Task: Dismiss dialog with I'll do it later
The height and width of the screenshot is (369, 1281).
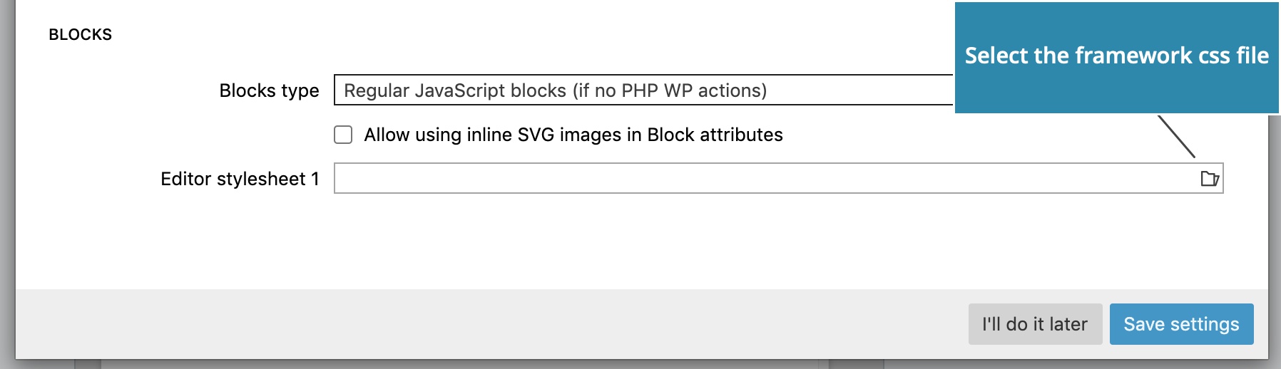Action: click(1035, 324)
